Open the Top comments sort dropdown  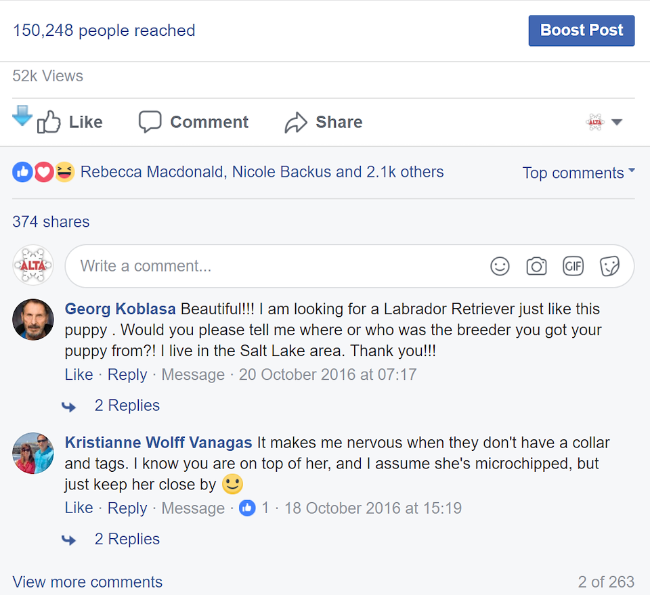(578, 173)
